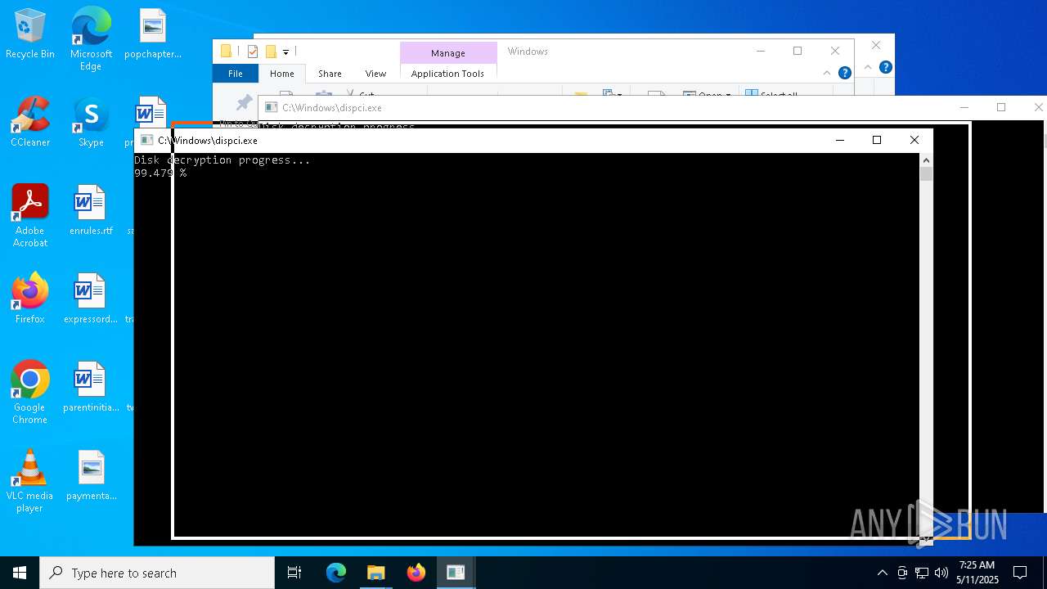This screenshot has width=1047, height=589.
Task: Open the Help icon in File Explorer
Action: [x=845, y=73]
